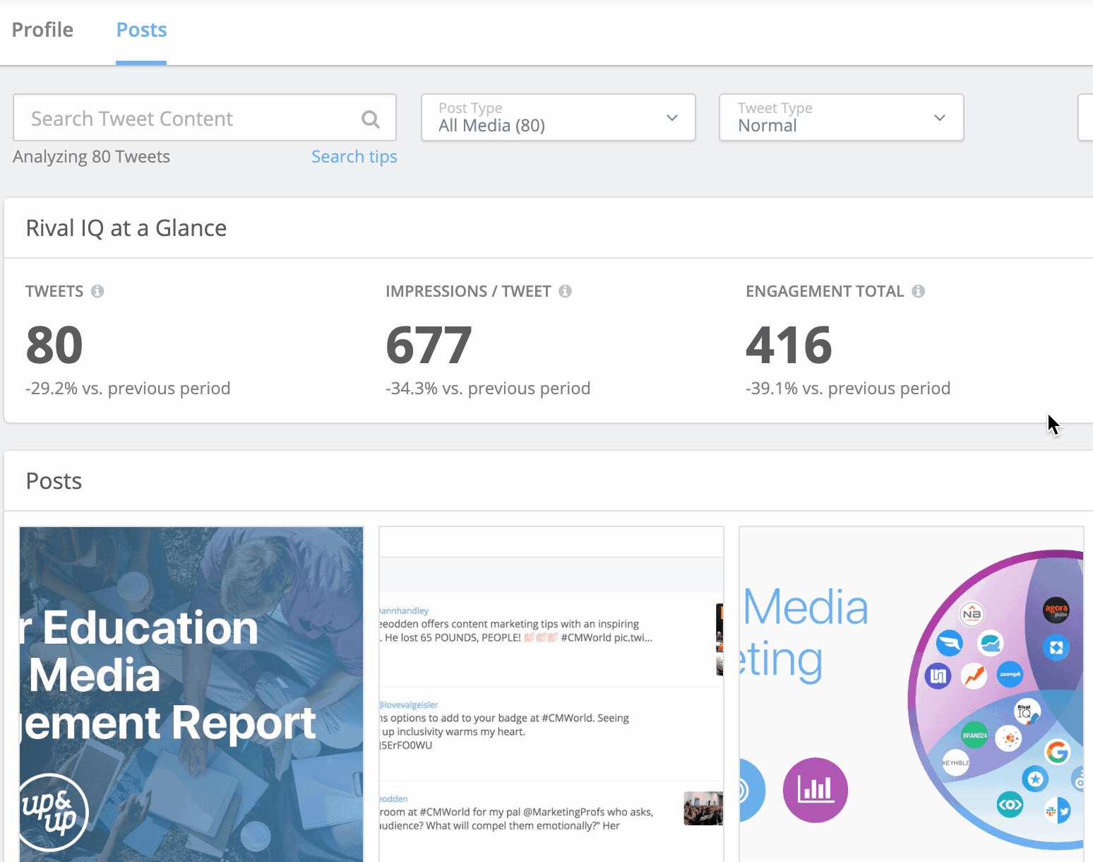The height and width of the screenshot is (862, 1093).
Task: Click the Post Type chevron arrow
Action: [672, 118]
